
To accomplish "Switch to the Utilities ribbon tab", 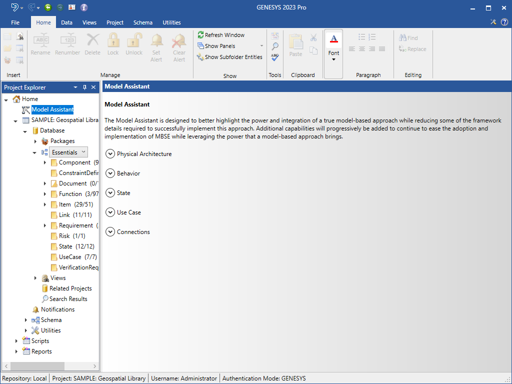I will click(172, 22).
